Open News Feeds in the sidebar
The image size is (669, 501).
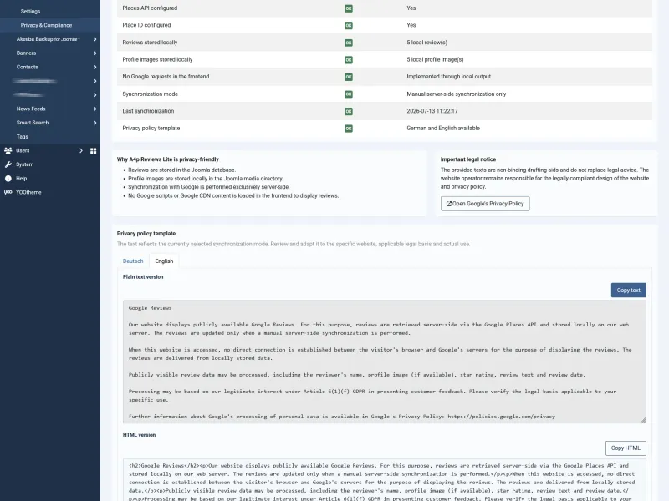pyautogui.click(x=31, y=109)
